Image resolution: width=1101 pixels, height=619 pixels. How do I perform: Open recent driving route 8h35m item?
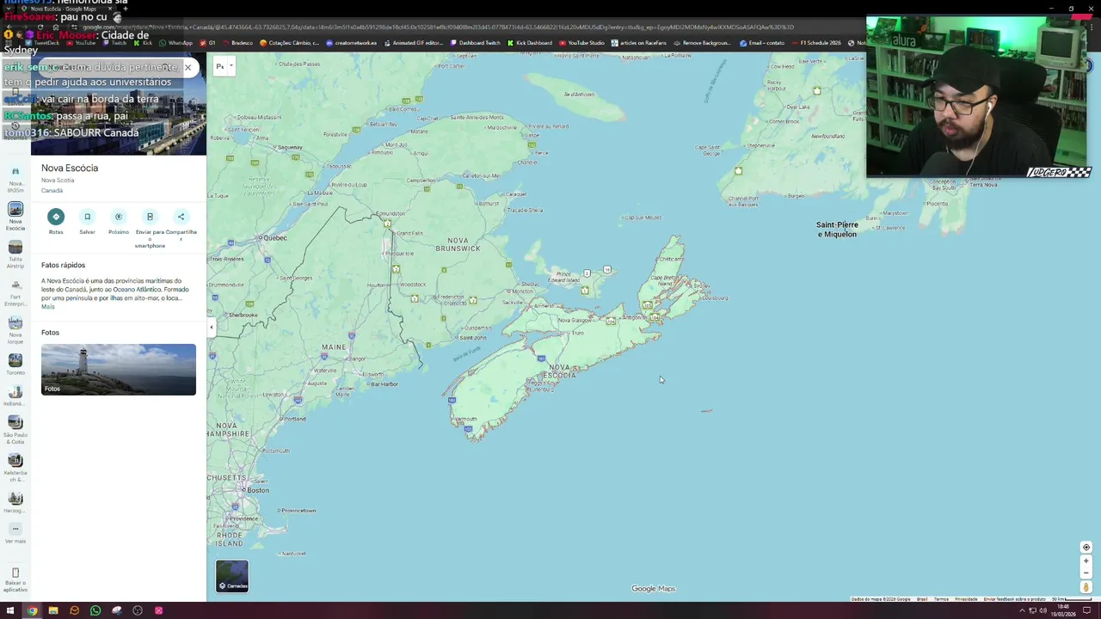click(15, 178)
